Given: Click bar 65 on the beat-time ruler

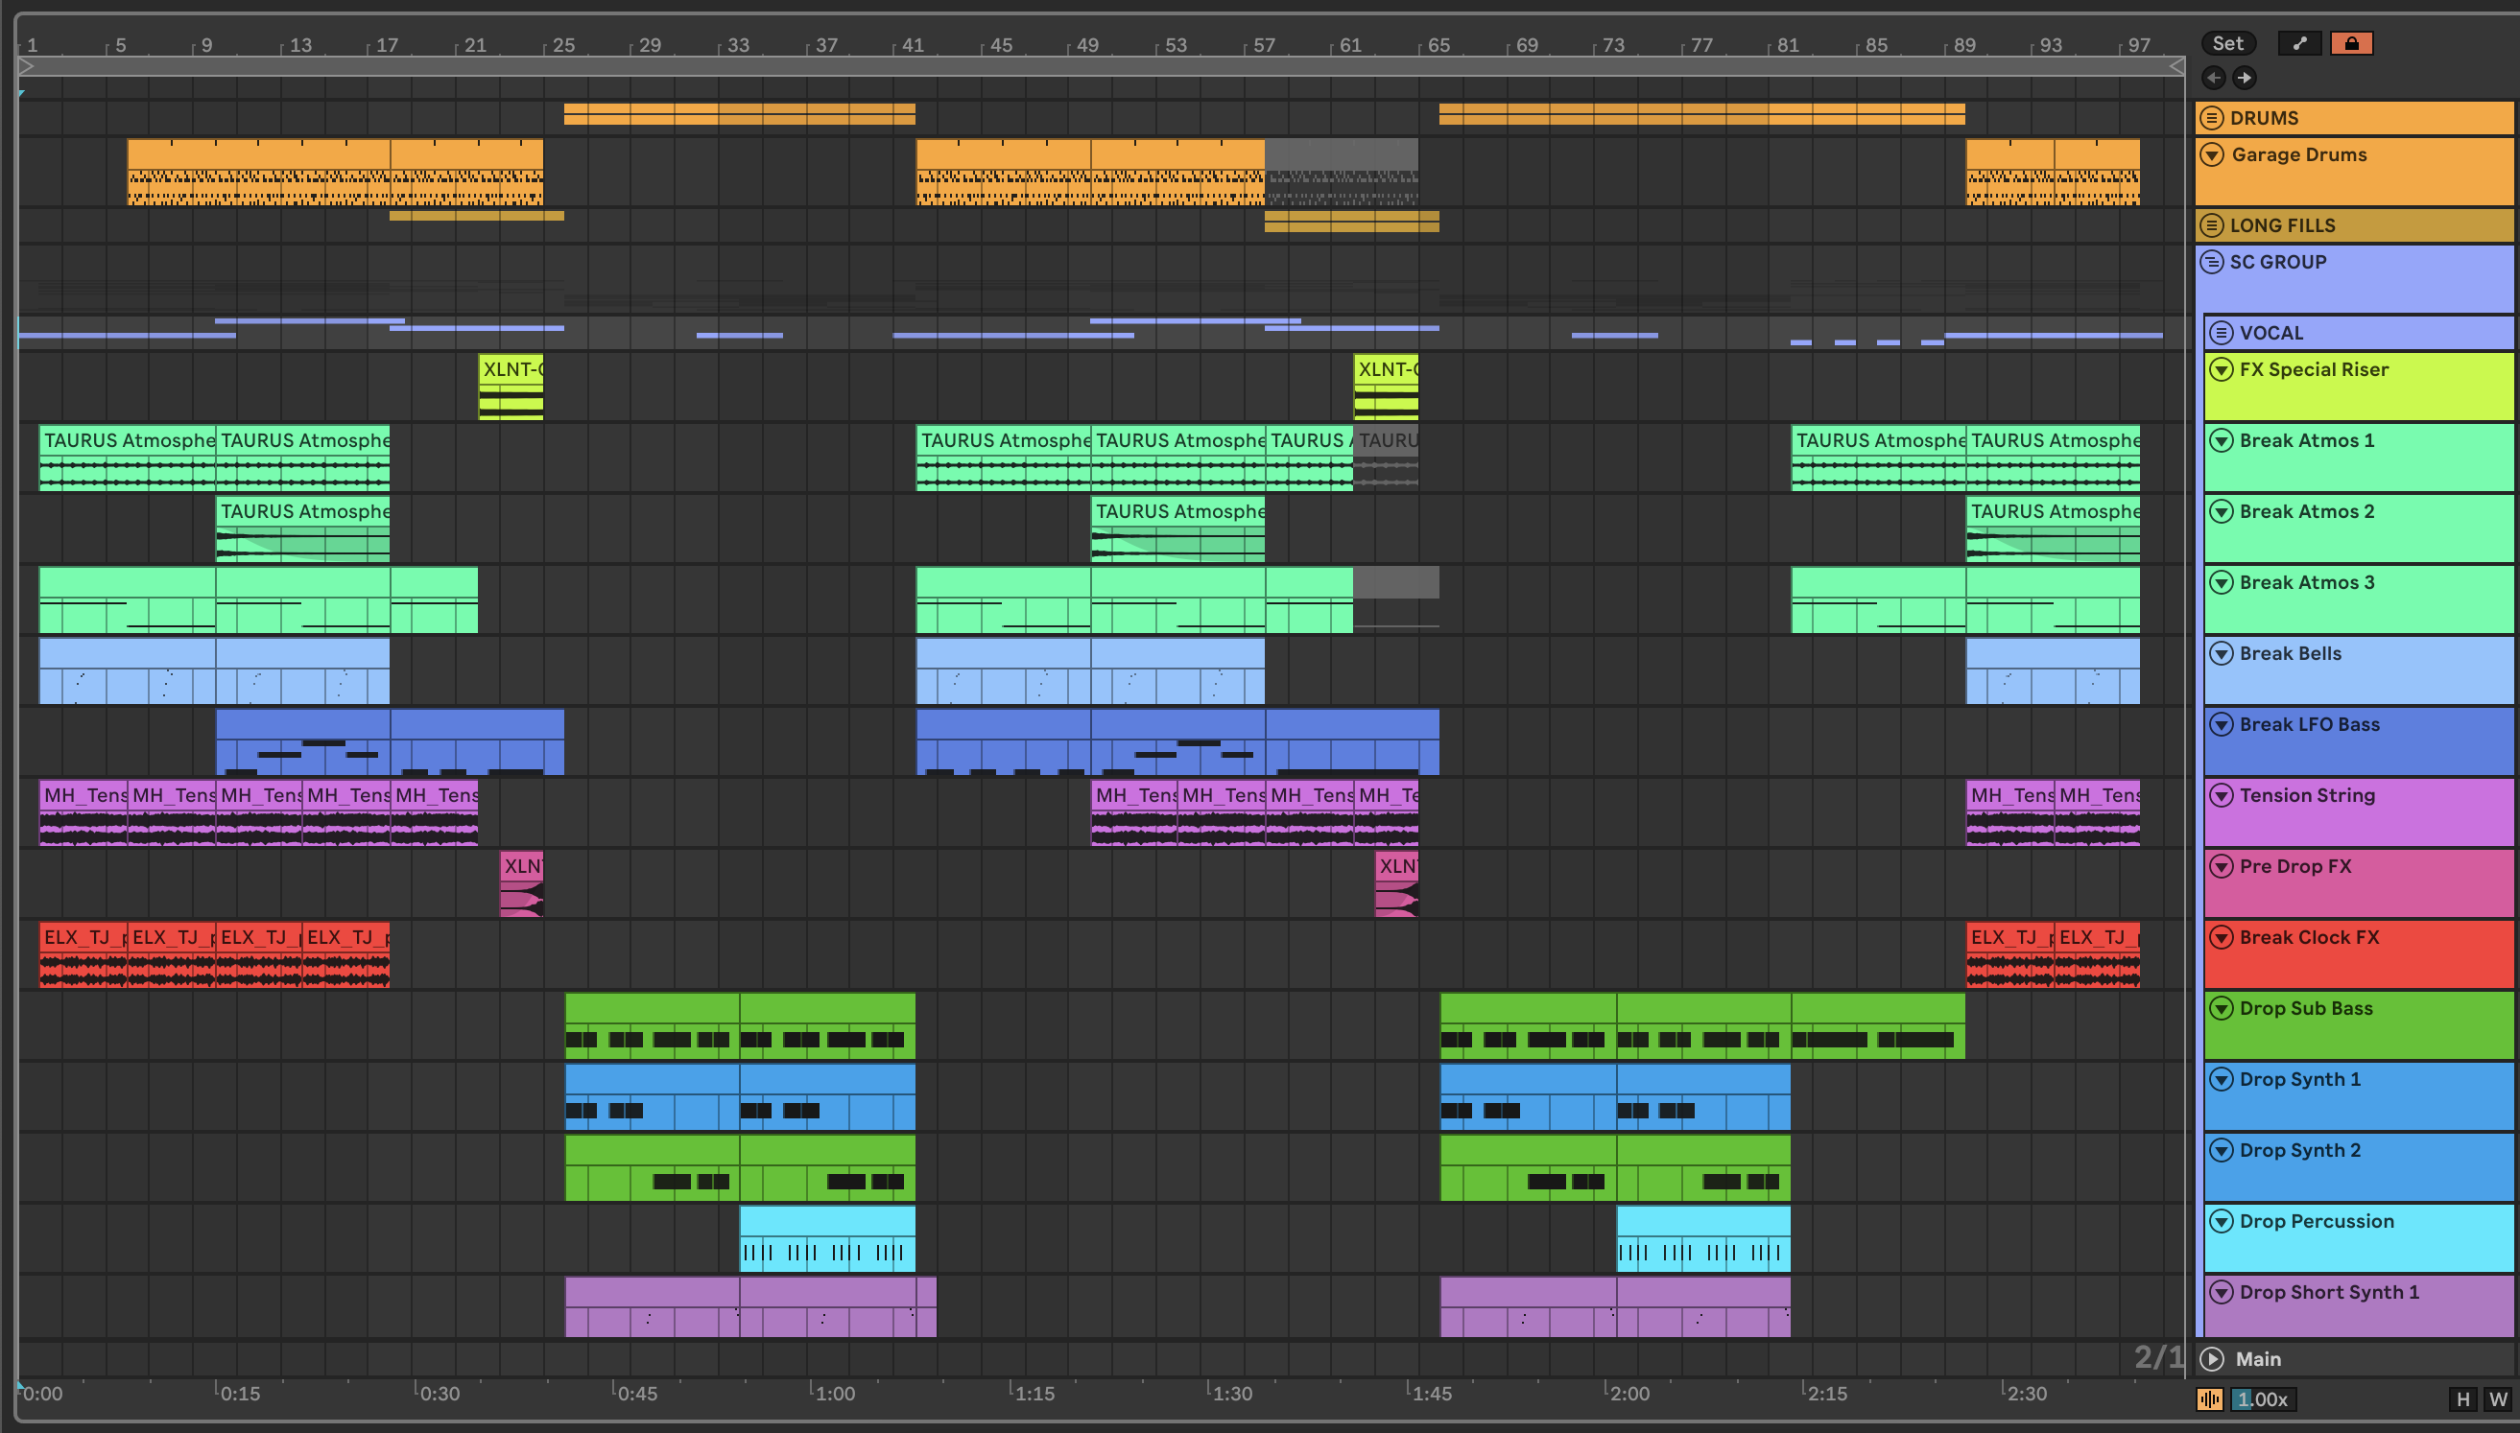Looking at the screenshot, I should pyautogui.click(x=1438, y=45).
